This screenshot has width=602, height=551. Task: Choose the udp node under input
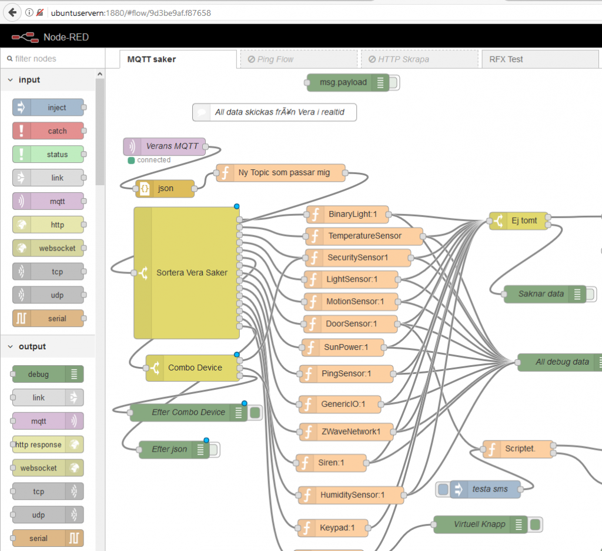[48, 295]
